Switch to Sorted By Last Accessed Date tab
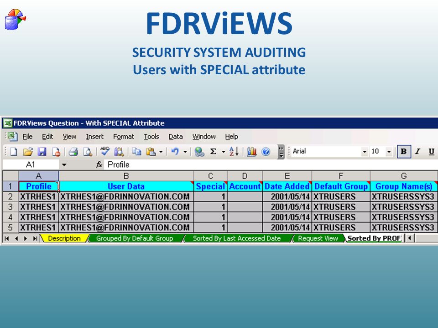This screenshot has width=438, height=328. 237,238
